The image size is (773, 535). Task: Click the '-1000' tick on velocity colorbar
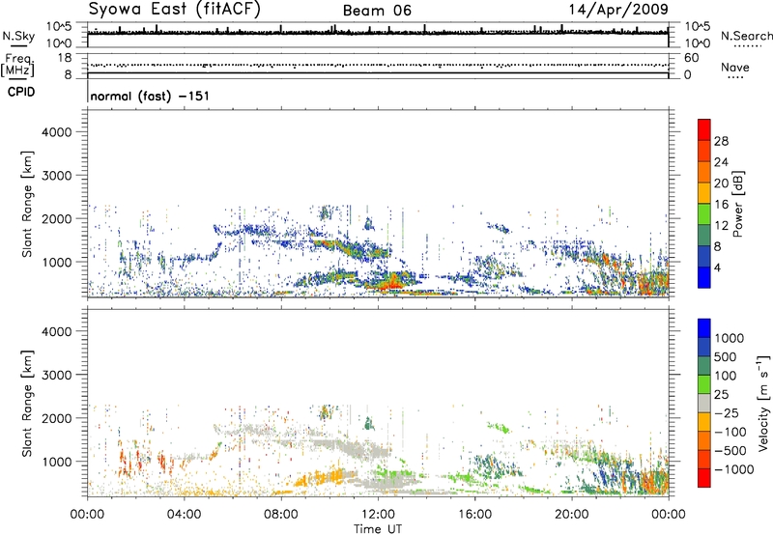(733, 469)
